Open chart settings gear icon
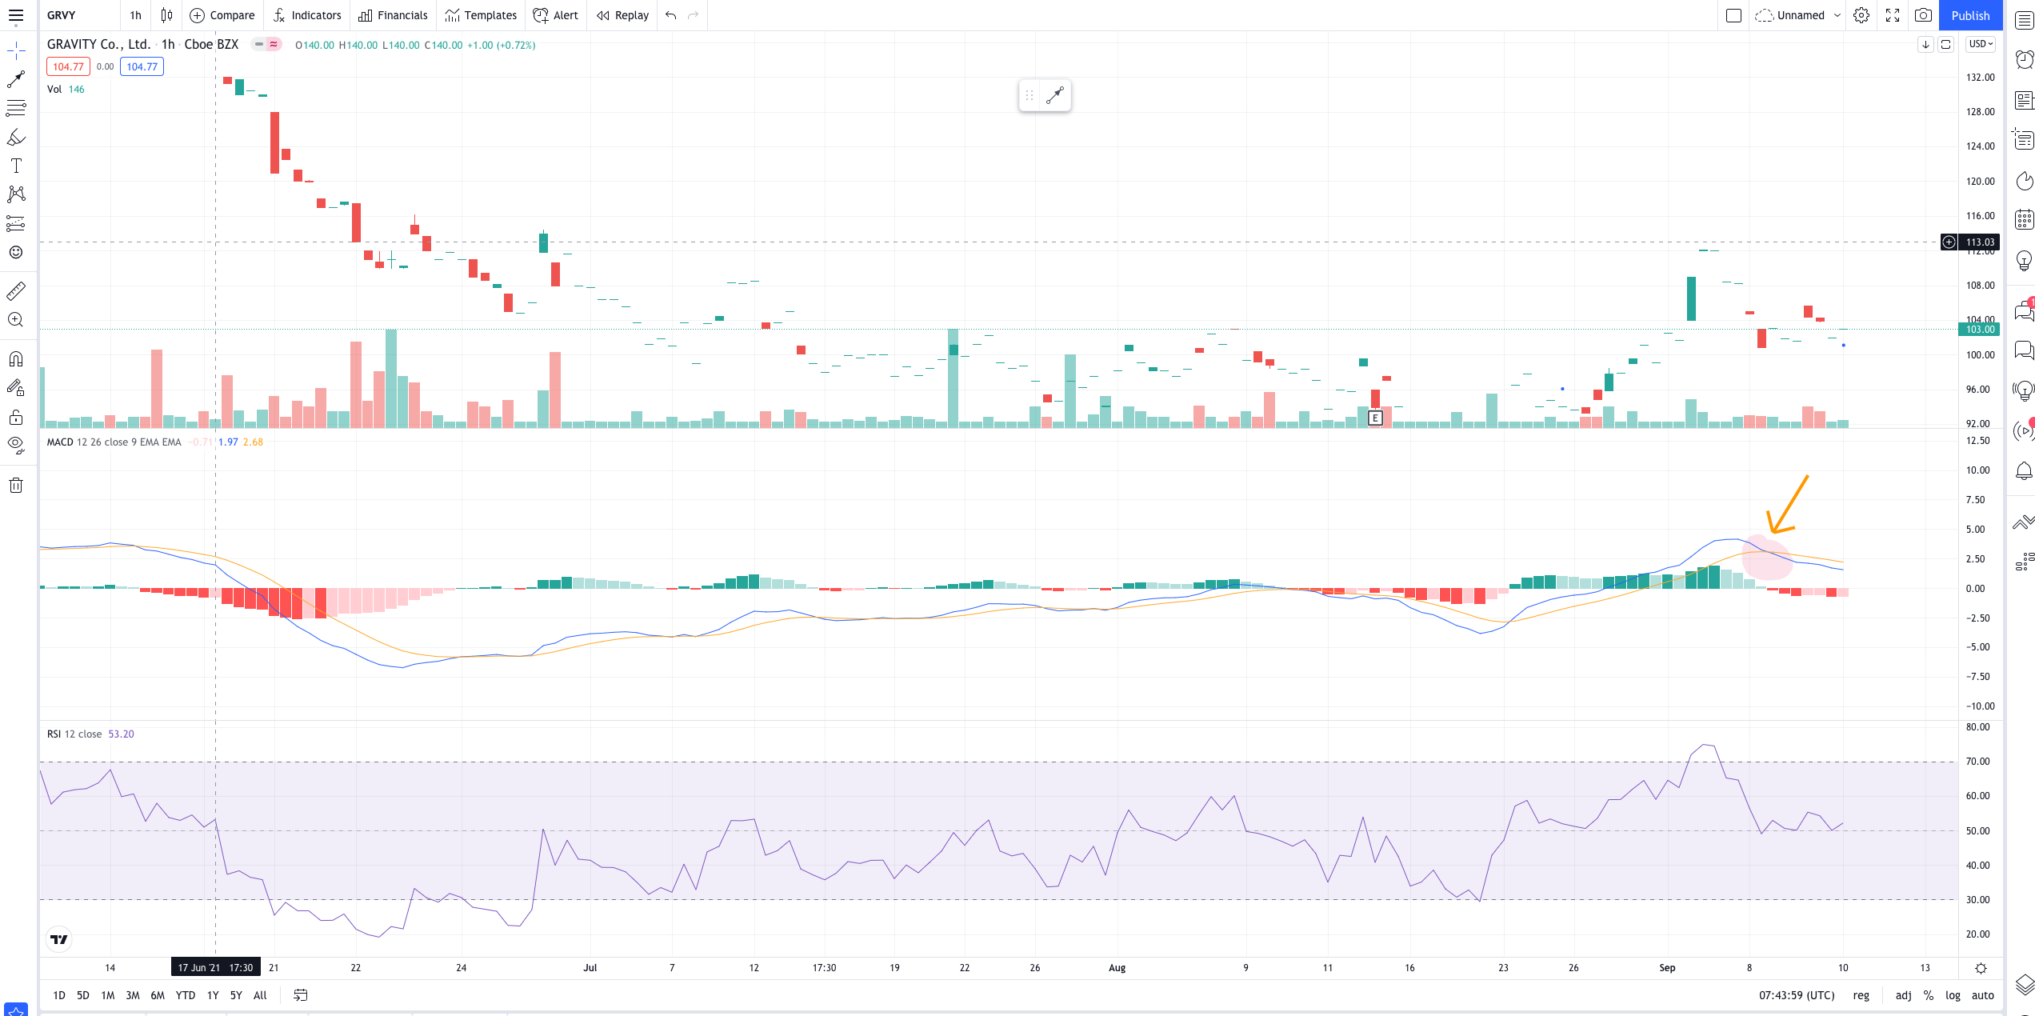2035x1016 pixels. 1861,15
